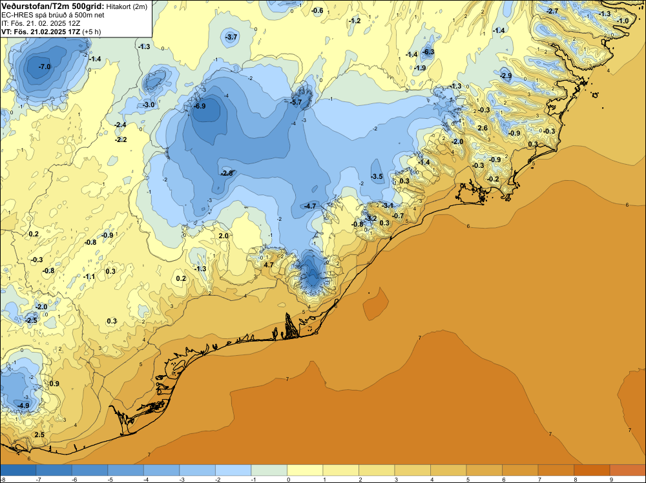Pick the legend swatch between 6 and 7

pos(520,470)
